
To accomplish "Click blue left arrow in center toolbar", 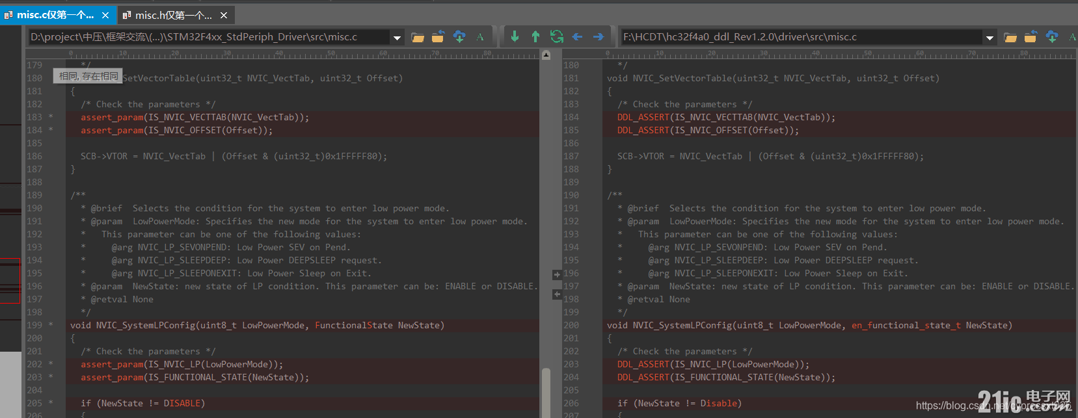I will tap(577, 36).
